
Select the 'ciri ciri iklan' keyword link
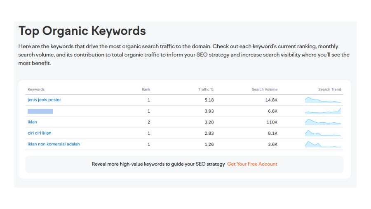[x=40, y=133]
